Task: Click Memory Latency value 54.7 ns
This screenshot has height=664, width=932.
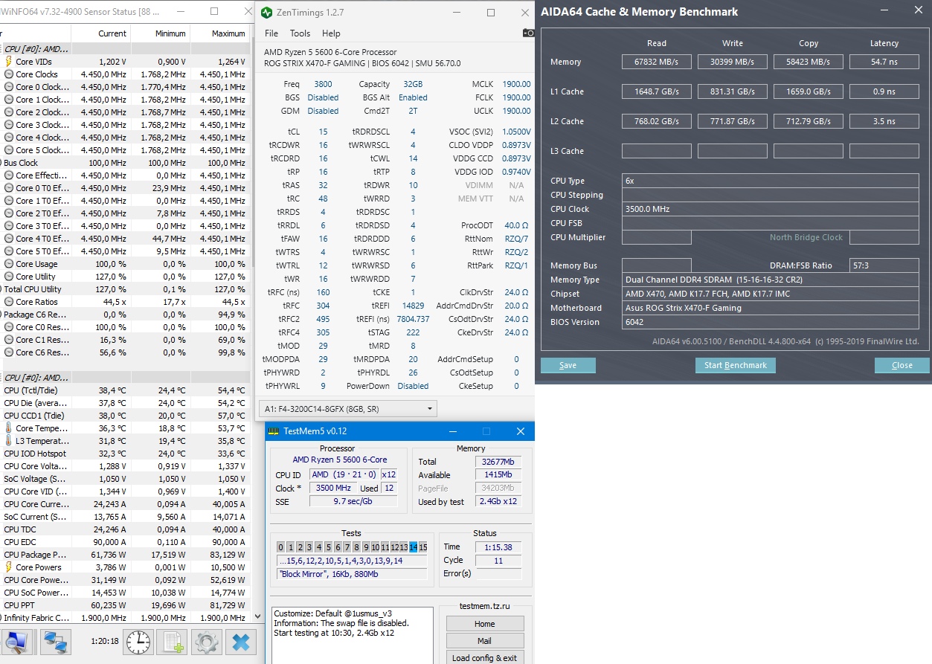Action: tap(884, 62)
